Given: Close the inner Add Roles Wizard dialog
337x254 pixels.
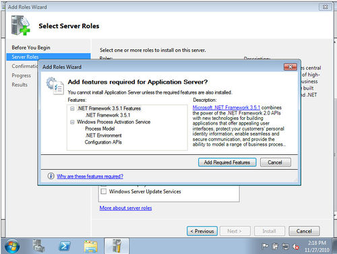Looking at the screenshot, I should 290,67.
